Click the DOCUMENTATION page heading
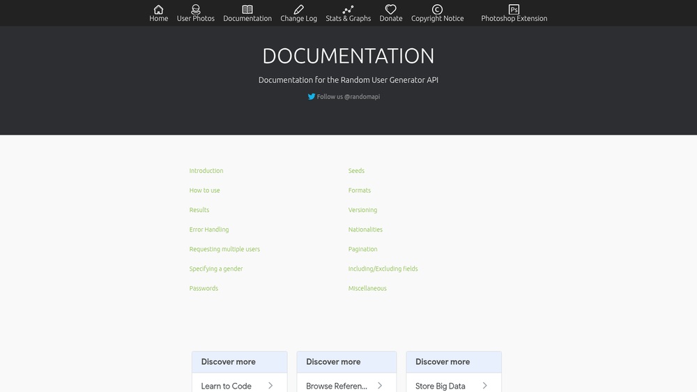697x392 pixels. pos(348,56)
